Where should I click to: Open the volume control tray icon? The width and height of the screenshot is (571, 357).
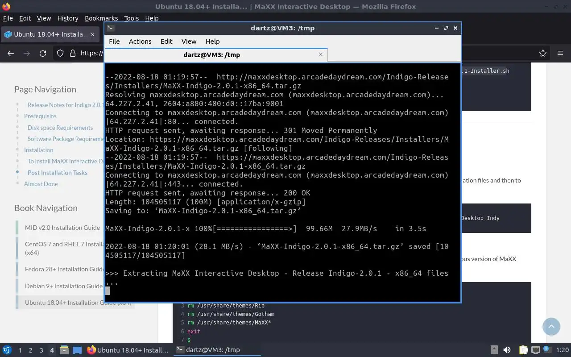pyautogui.click(x=507, y=350)
